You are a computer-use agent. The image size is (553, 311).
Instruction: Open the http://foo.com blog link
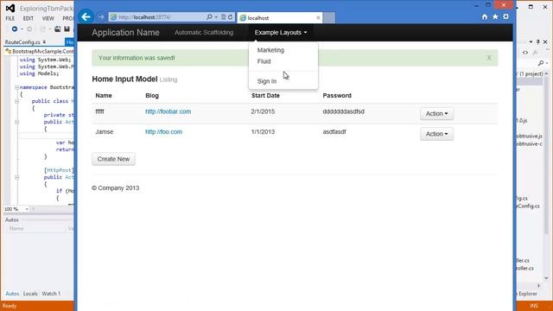tap(163, 132)
